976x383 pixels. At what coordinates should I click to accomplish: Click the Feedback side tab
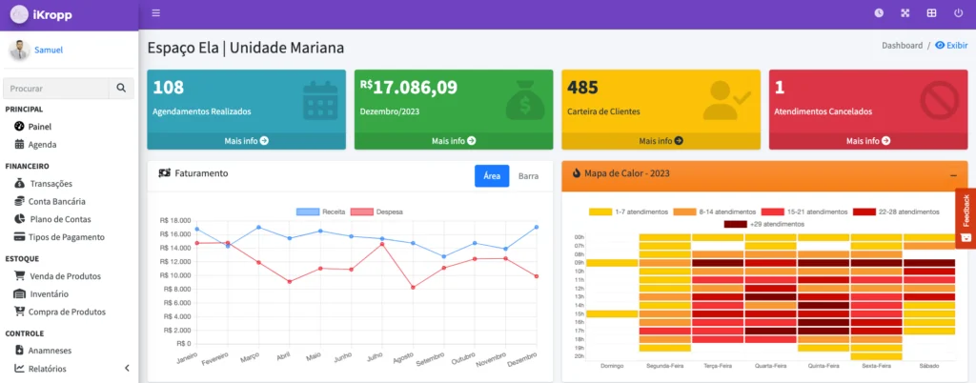(966, 216)
